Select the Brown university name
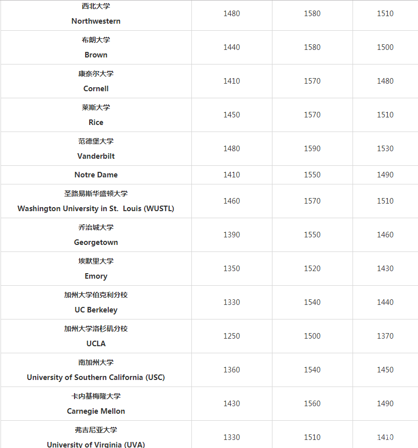The height and width of the screenshot is (448, 418). pos(96,55)
